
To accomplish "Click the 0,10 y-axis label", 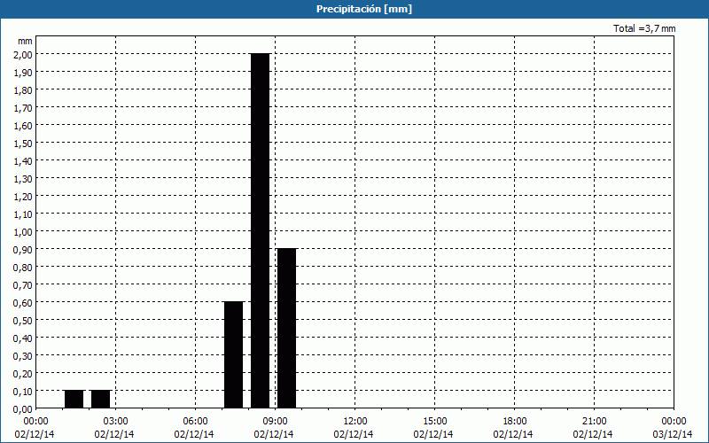I will (24, 392).
